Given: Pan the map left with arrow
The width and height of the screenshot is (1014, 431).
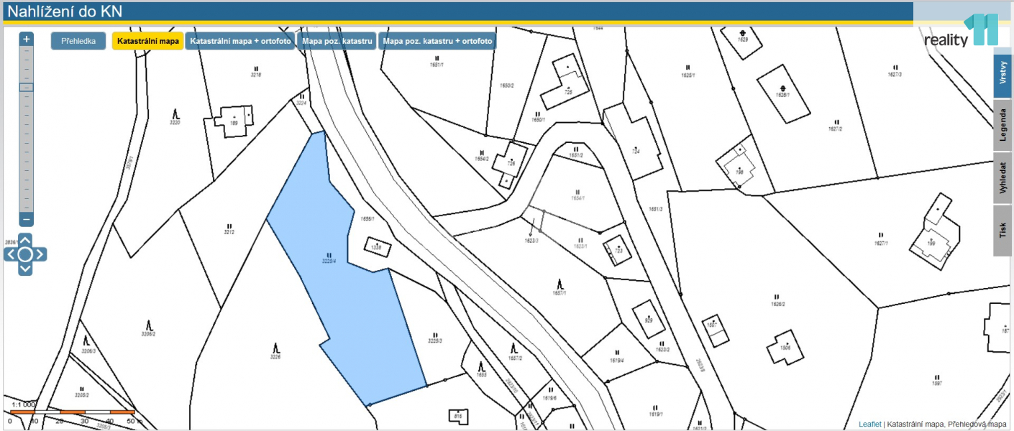Looking at the screenshot, I should (11, 254).
